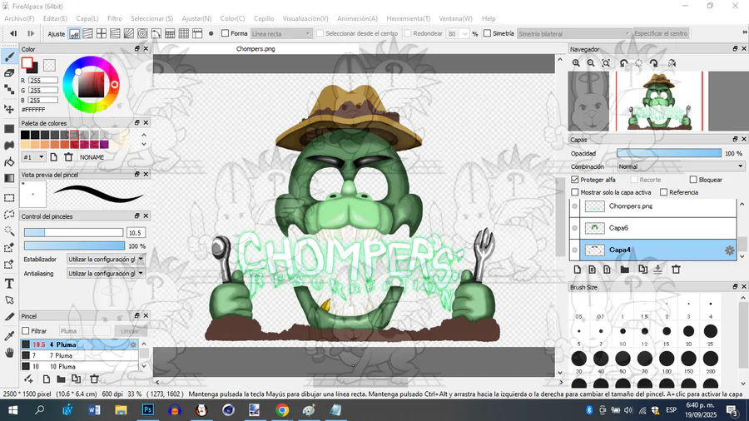Click the Especificar el centro button
The width and height of the screenshot is (749, 421).
click(x=661, y=33)
